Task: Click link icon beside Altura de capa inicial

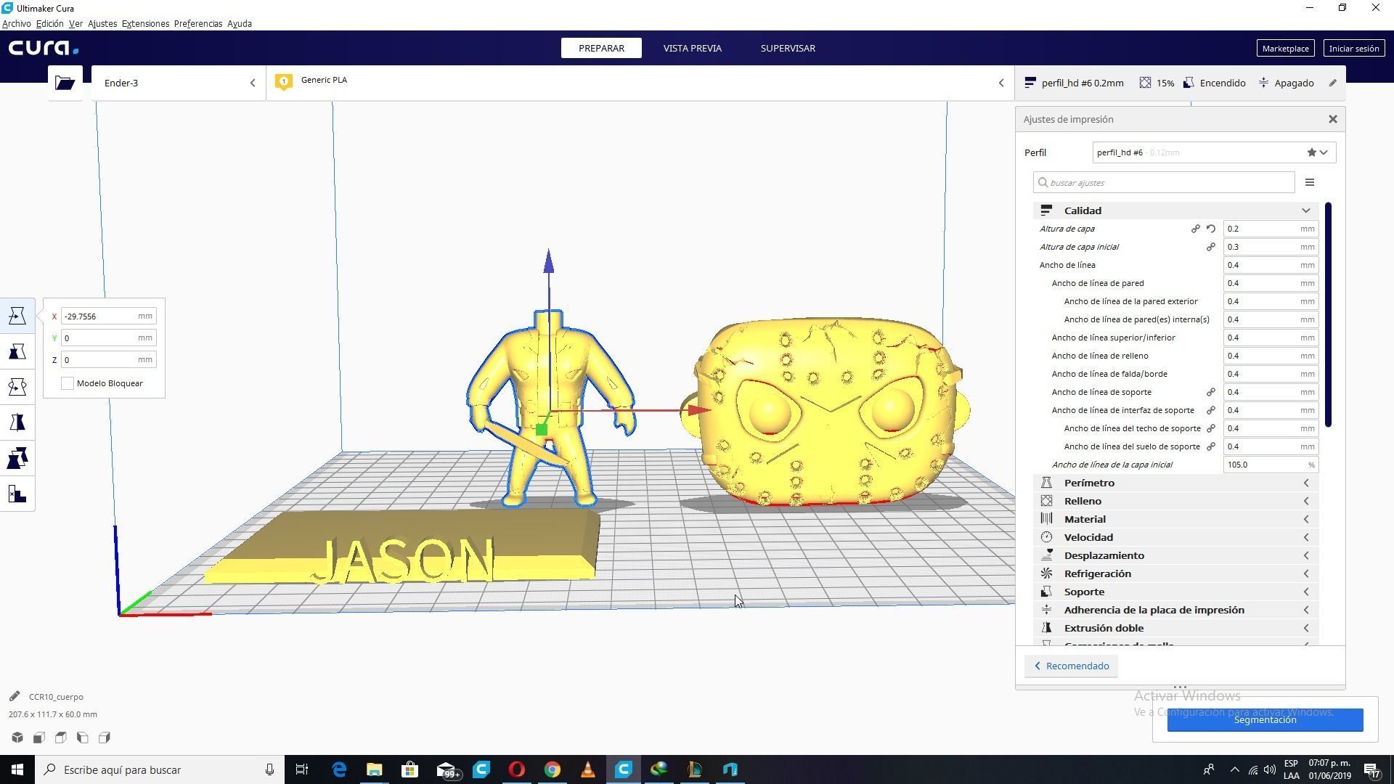Action: (1211, 247)
